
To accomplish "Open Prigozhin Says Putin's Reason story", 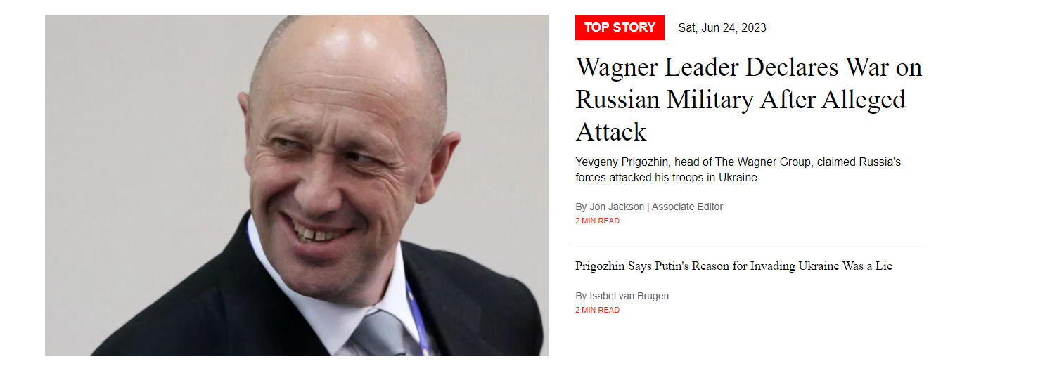I will [x=733, y=266].
